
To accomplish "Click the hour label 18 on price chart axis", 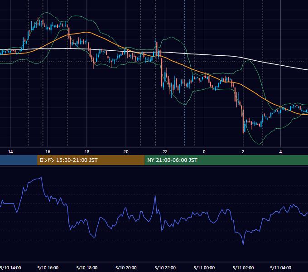I will click(87, 152).
